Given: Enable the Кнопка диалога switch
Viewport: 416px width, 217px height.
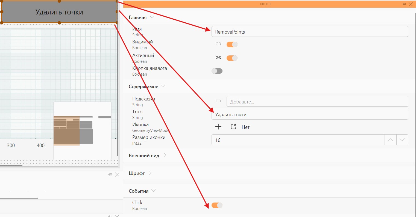Looking at the screenshot, I should pos(217,71).
